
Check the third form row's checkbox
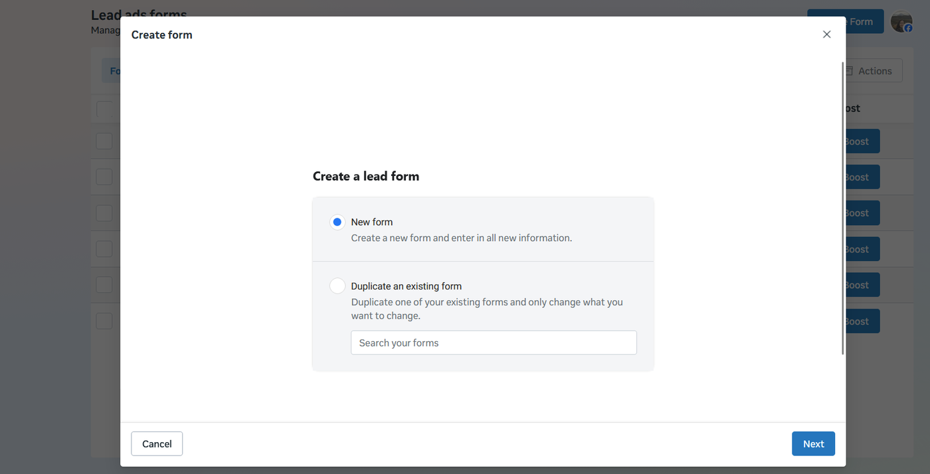coord(105,213)
